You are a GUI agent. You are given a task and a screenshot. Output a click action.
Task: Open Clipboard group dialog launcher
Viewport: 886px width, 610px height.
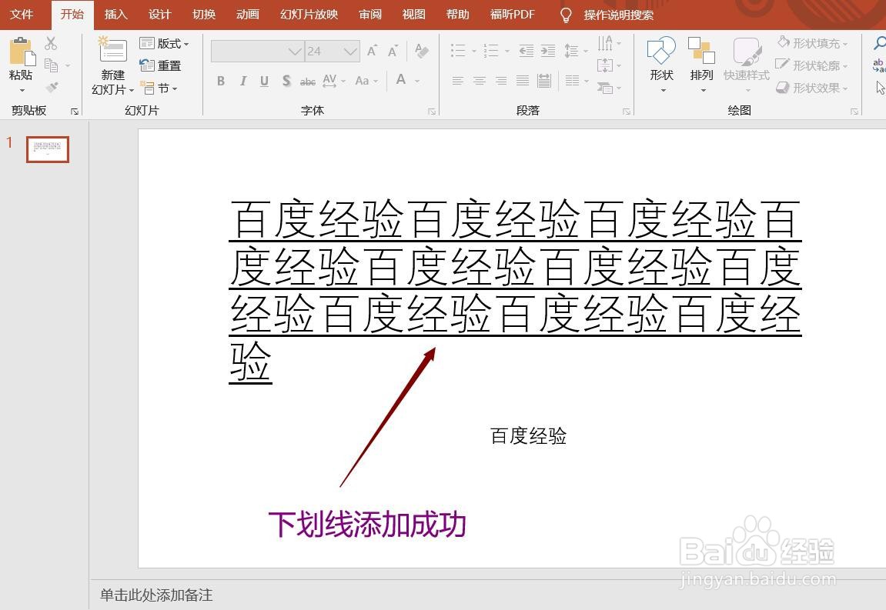pyautogui.click(x=75, y=112)
